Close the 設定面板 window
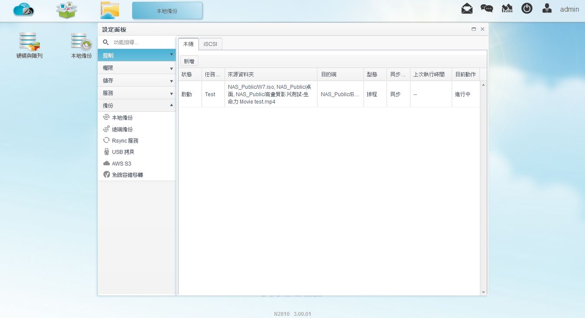This screenshot has height=318, width=585. coord(483,29)
